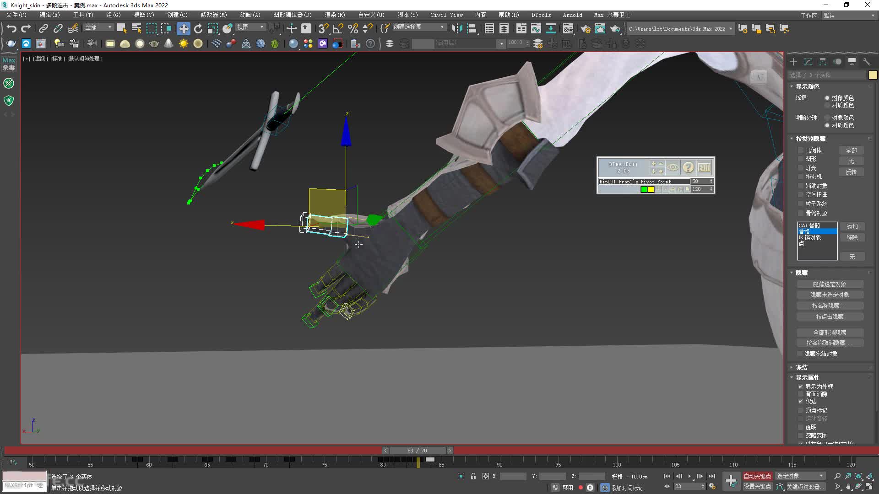Image resolution: width=879 pixels, height=494 pixels.
Task: Open the 视图 reference coordinate dropdown
Action: click(250, 27)
